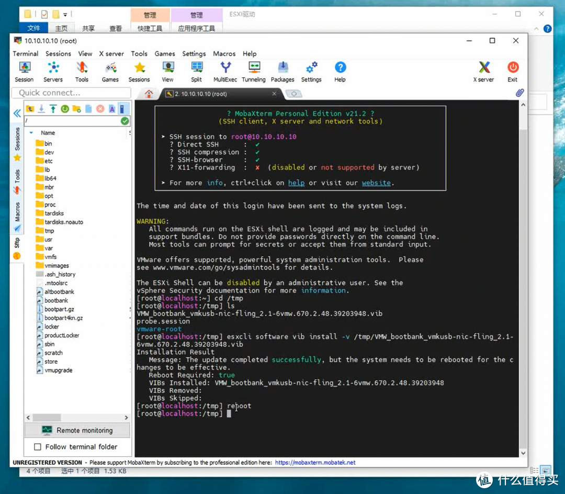Click the Exit power icon

click(x=512, y=72)
